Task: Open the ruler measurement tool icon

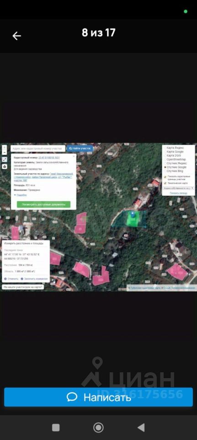Action: coord(5,159)
